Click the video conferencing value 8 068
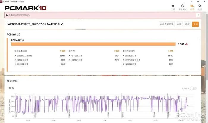The height and width of the screenshot is (123, 208). [x=63, y=60]
